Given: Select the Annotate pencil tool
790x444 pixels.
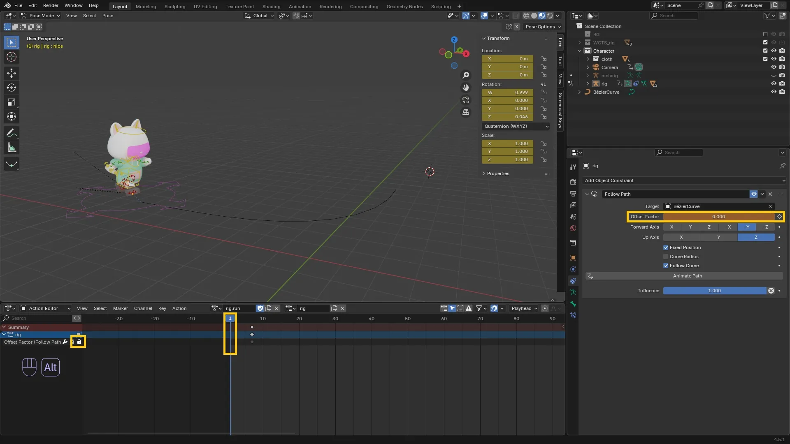Looking at the screenshot, I should [12, 133].
